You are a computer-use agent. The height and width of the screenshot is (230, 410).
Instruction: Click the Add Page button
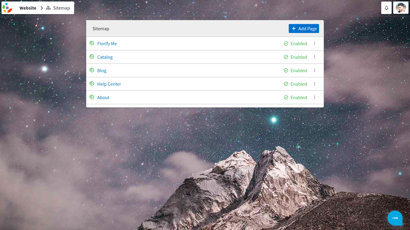304,28
